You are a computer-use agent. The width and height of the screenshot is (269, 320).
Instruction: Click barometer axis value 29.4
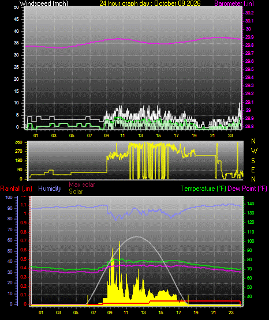249,77
